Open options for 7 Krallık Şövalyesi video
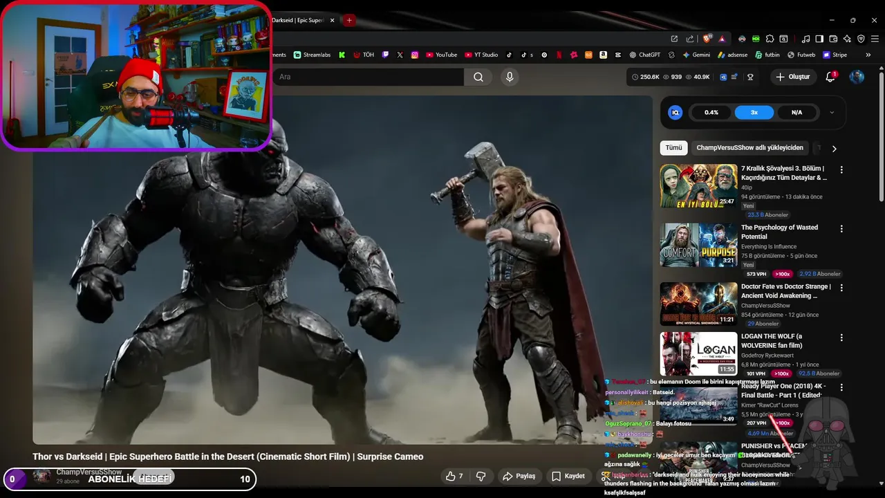Image resolution: width=885 pixels, height=498 pixels. pos(841,169)
